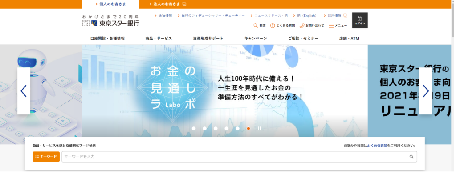Viewport: 456px width, 173px height.
Task: Select the fifth carousel dot
Action: point(237,128)
